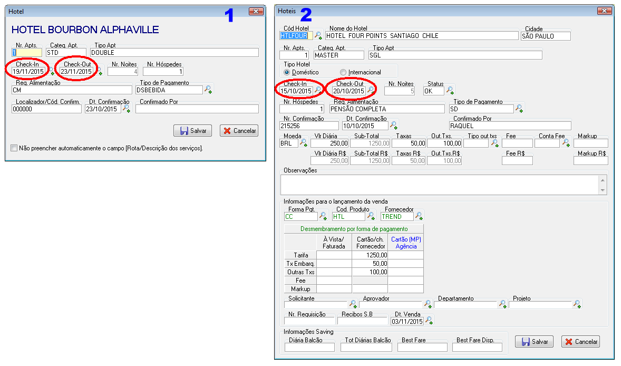The height and width of the screenshot is (366, 621).
Task: Click Salvar in the Hotel window
Action: [x=192, y=131]
